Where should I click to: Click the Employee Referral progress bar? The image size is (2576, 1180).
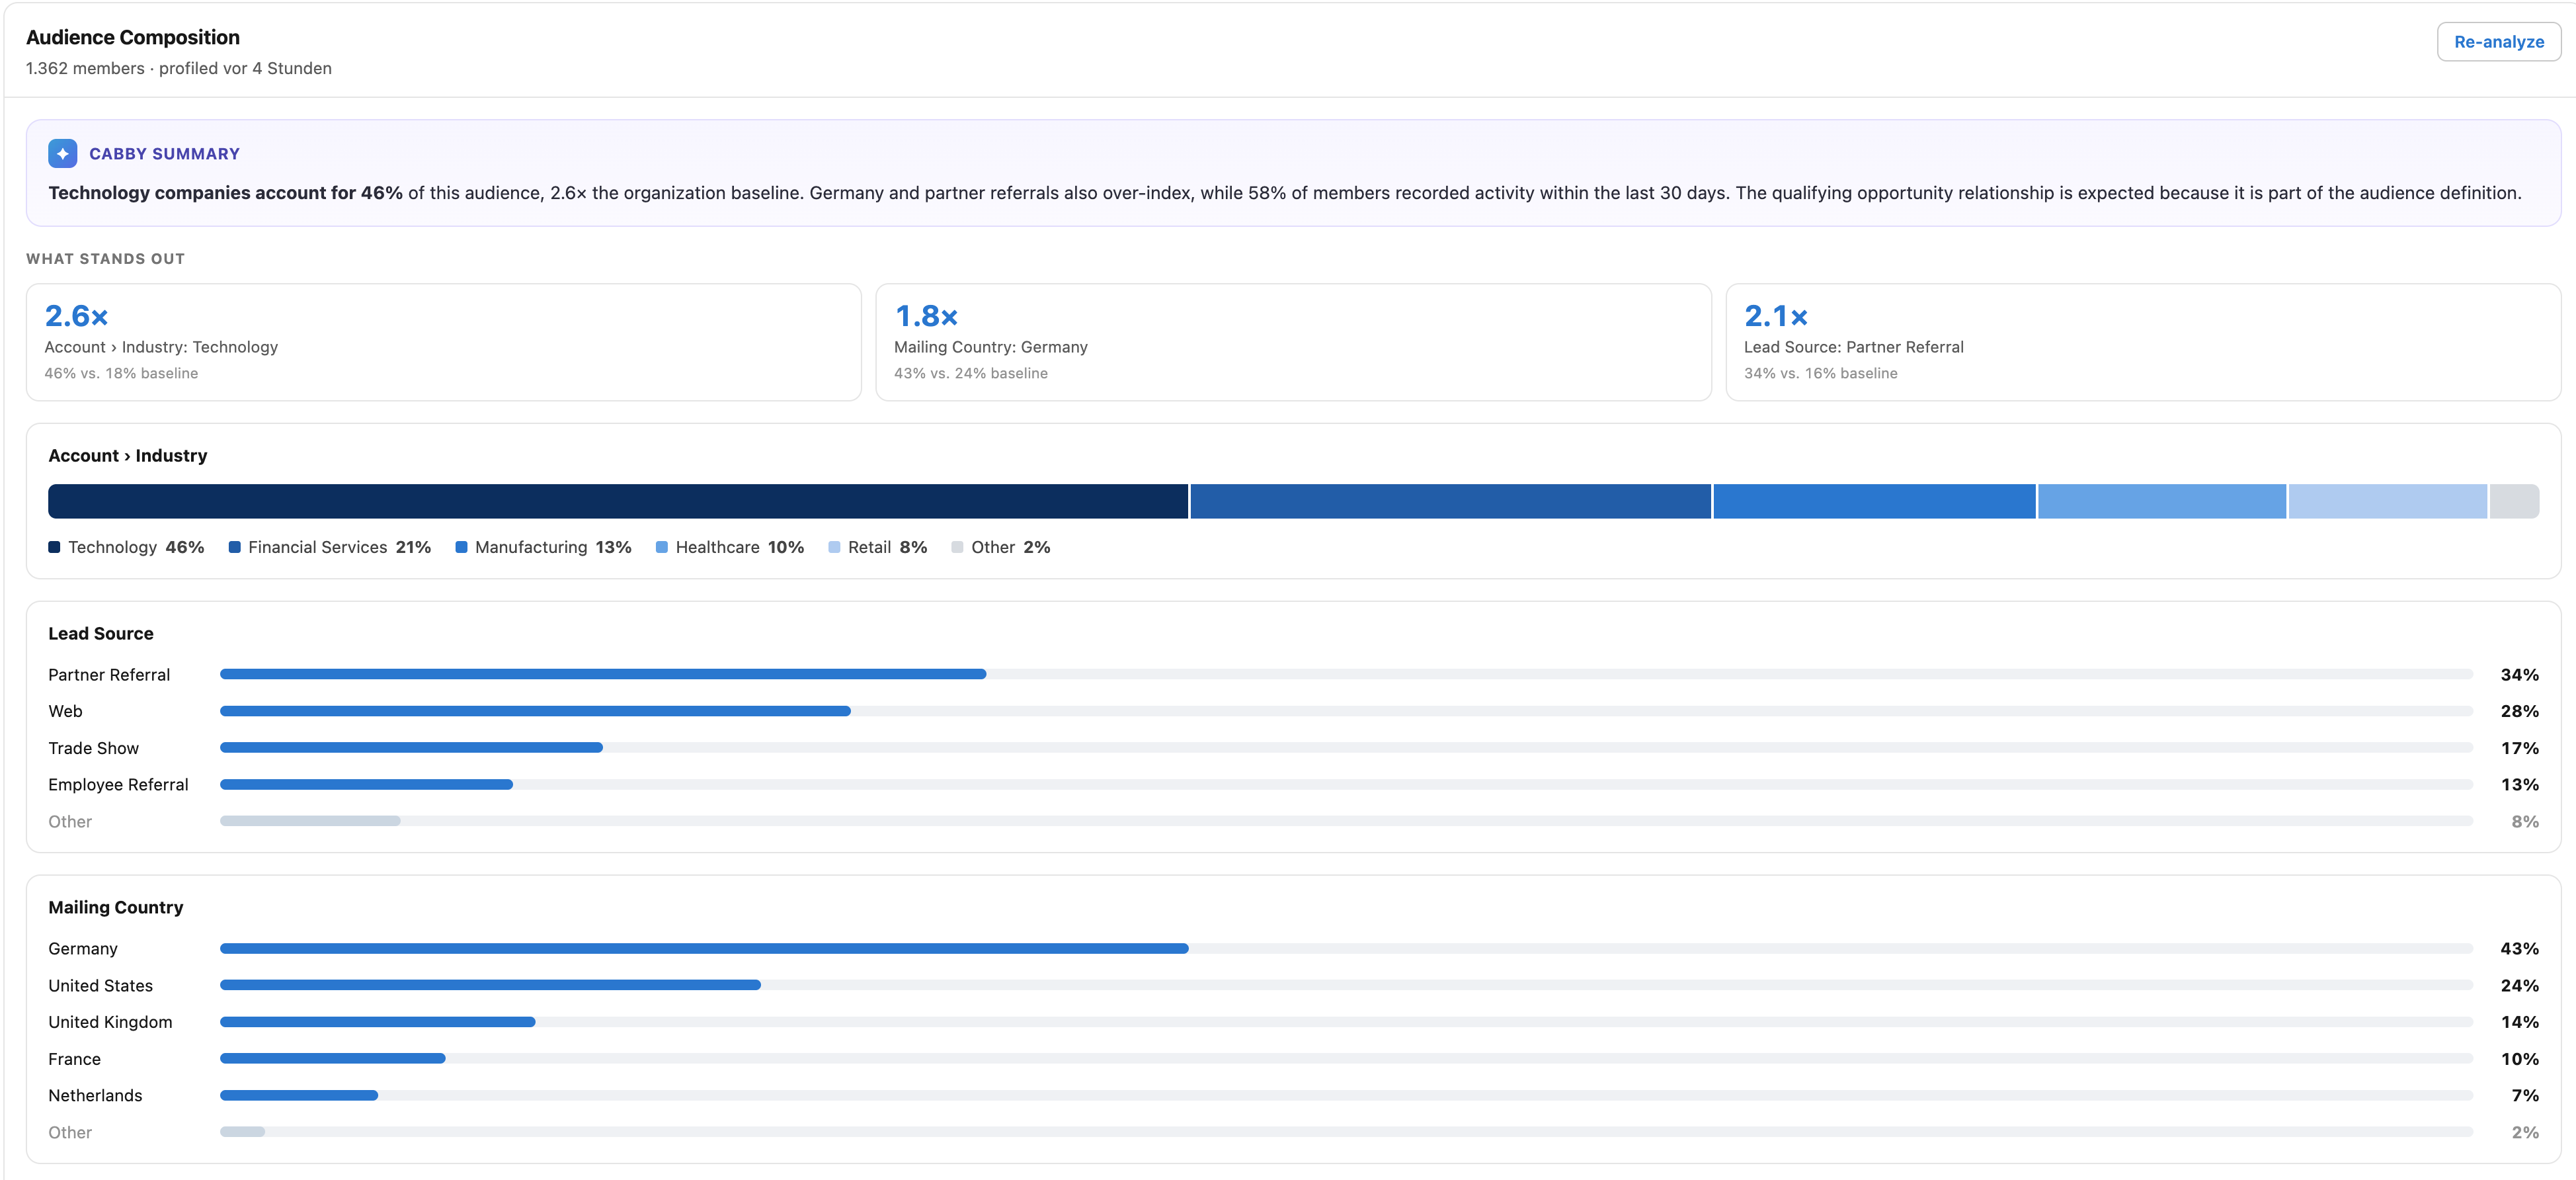(1346, 785)
